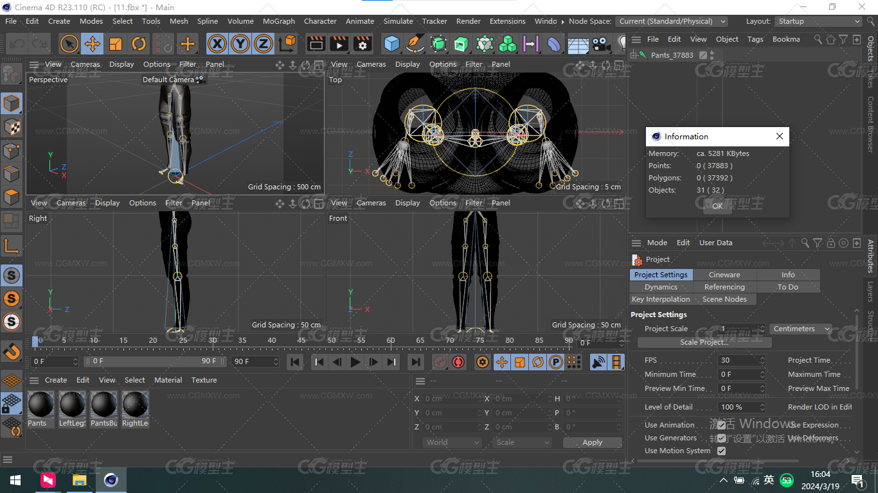Open the Bend deformer icon

[554, 44]
